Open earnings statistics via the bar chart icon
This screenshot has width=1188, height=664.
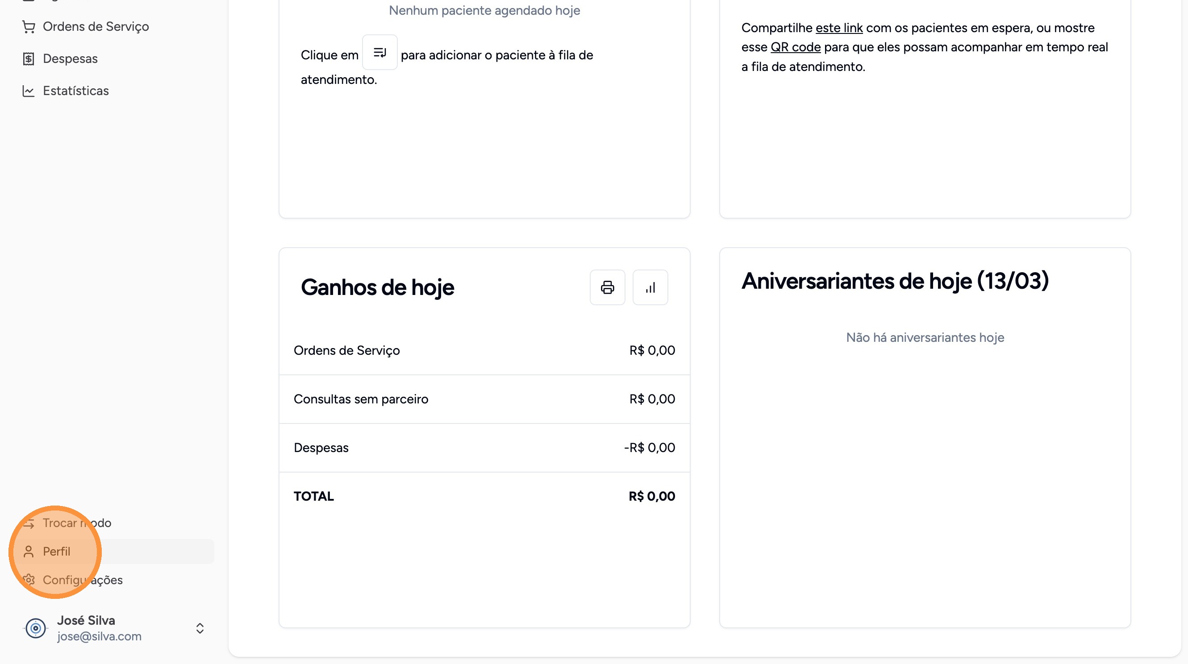pyautogui.click(x=650, y=287)
